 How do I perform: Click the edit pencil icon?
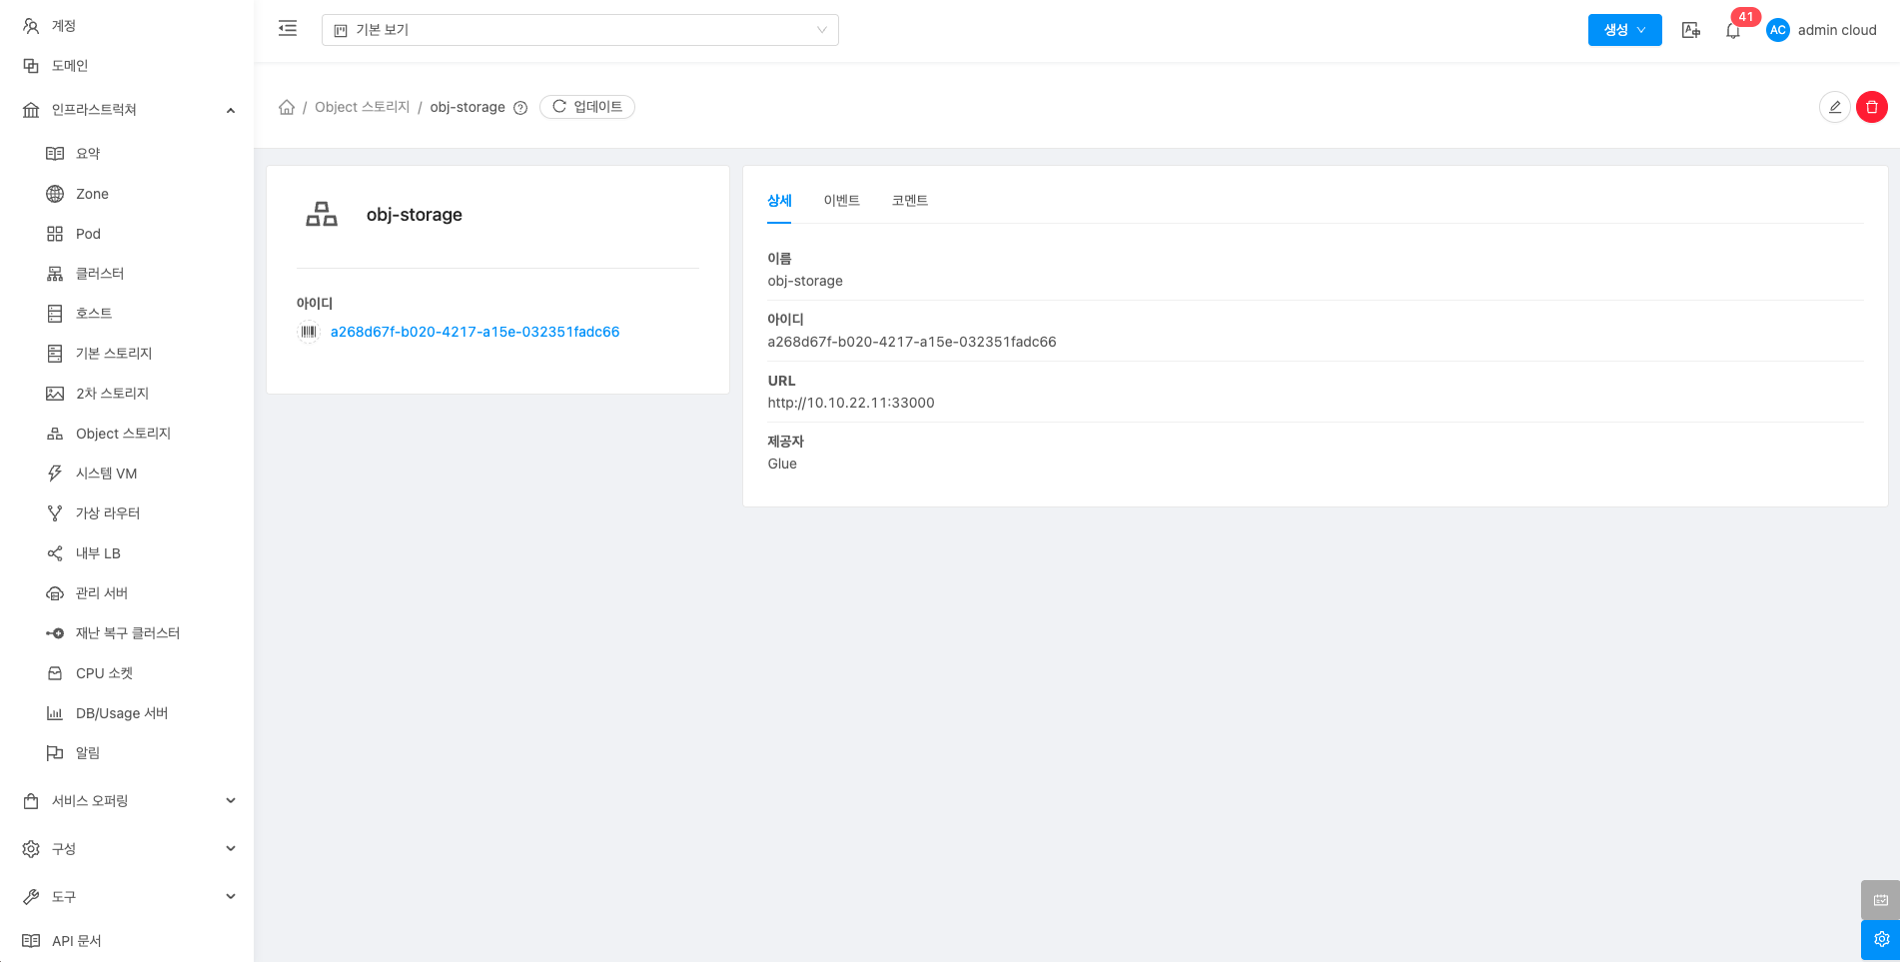pyautogui.click(x=1834, y=107)
